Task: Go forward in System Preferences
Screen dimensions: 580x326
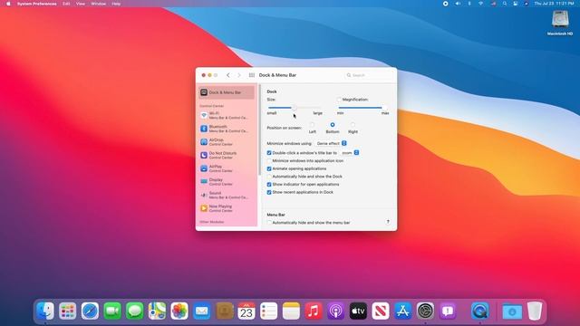Action: (x=239, y=75)
